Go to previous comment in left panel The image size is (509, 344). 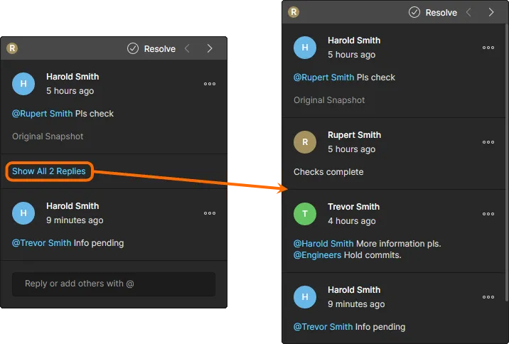[187, 48]
